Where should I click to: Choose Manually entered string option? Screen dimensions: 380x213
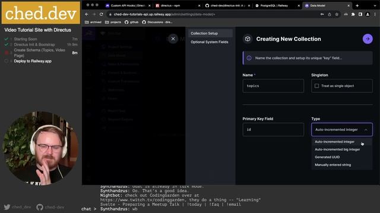342,165
